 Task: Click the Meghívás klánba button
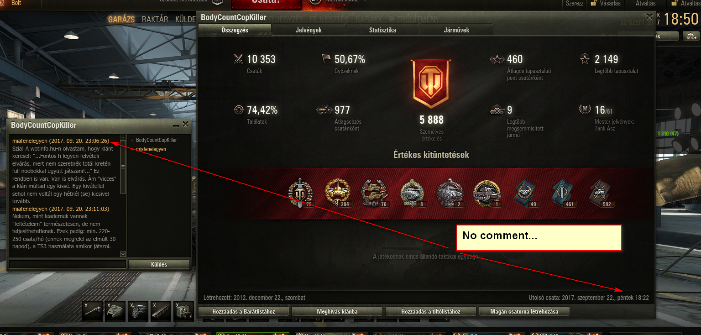click(x=337, y=312)
